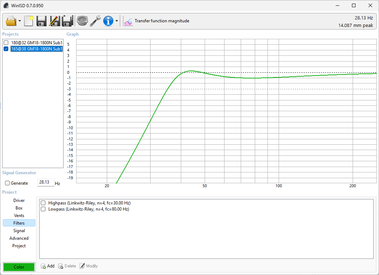Maximize the WinISD window
Screen dimensions: 379x275
[x=354, y=5]
